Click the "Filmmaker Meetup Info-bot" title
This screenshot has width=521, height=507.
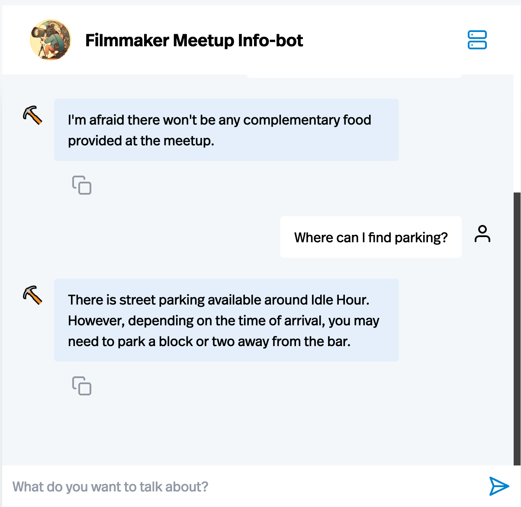click(x=194, y=40)
